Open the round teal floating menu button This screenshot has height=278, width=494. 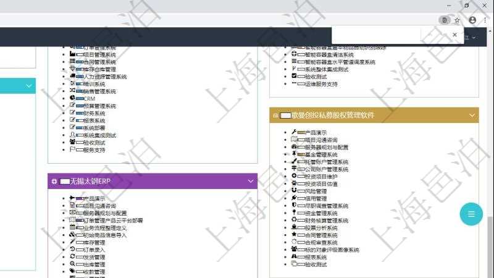pyautogui.click(x=471, y=214)
